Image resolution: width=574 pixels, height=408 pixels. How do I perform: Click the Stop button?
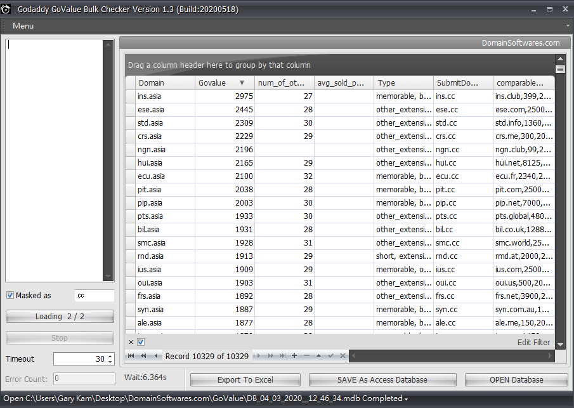click(x=60, y=338)
